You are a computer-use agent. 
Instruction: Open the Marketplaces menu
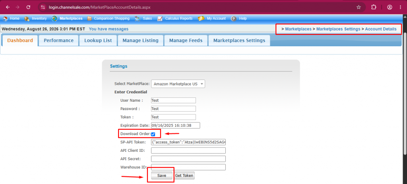(71, 18)
